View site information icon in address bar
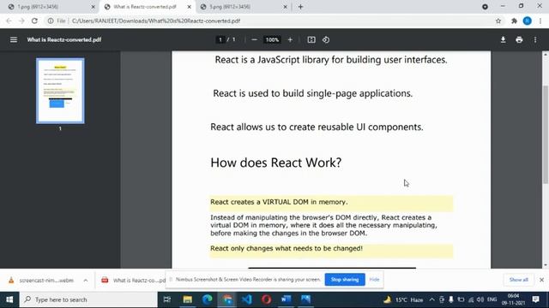Viewport: 549px width, 308px height. [51, 21]
